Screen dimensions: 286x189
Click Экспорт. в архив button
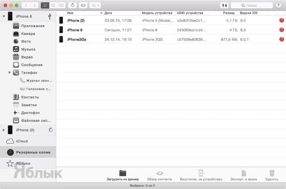[x=244, y=175]
